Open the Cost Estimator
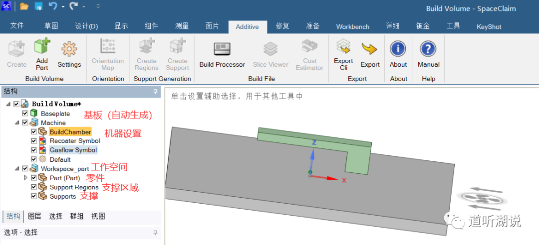The width and height of the screenshot is (539, 245). [309, 47]
